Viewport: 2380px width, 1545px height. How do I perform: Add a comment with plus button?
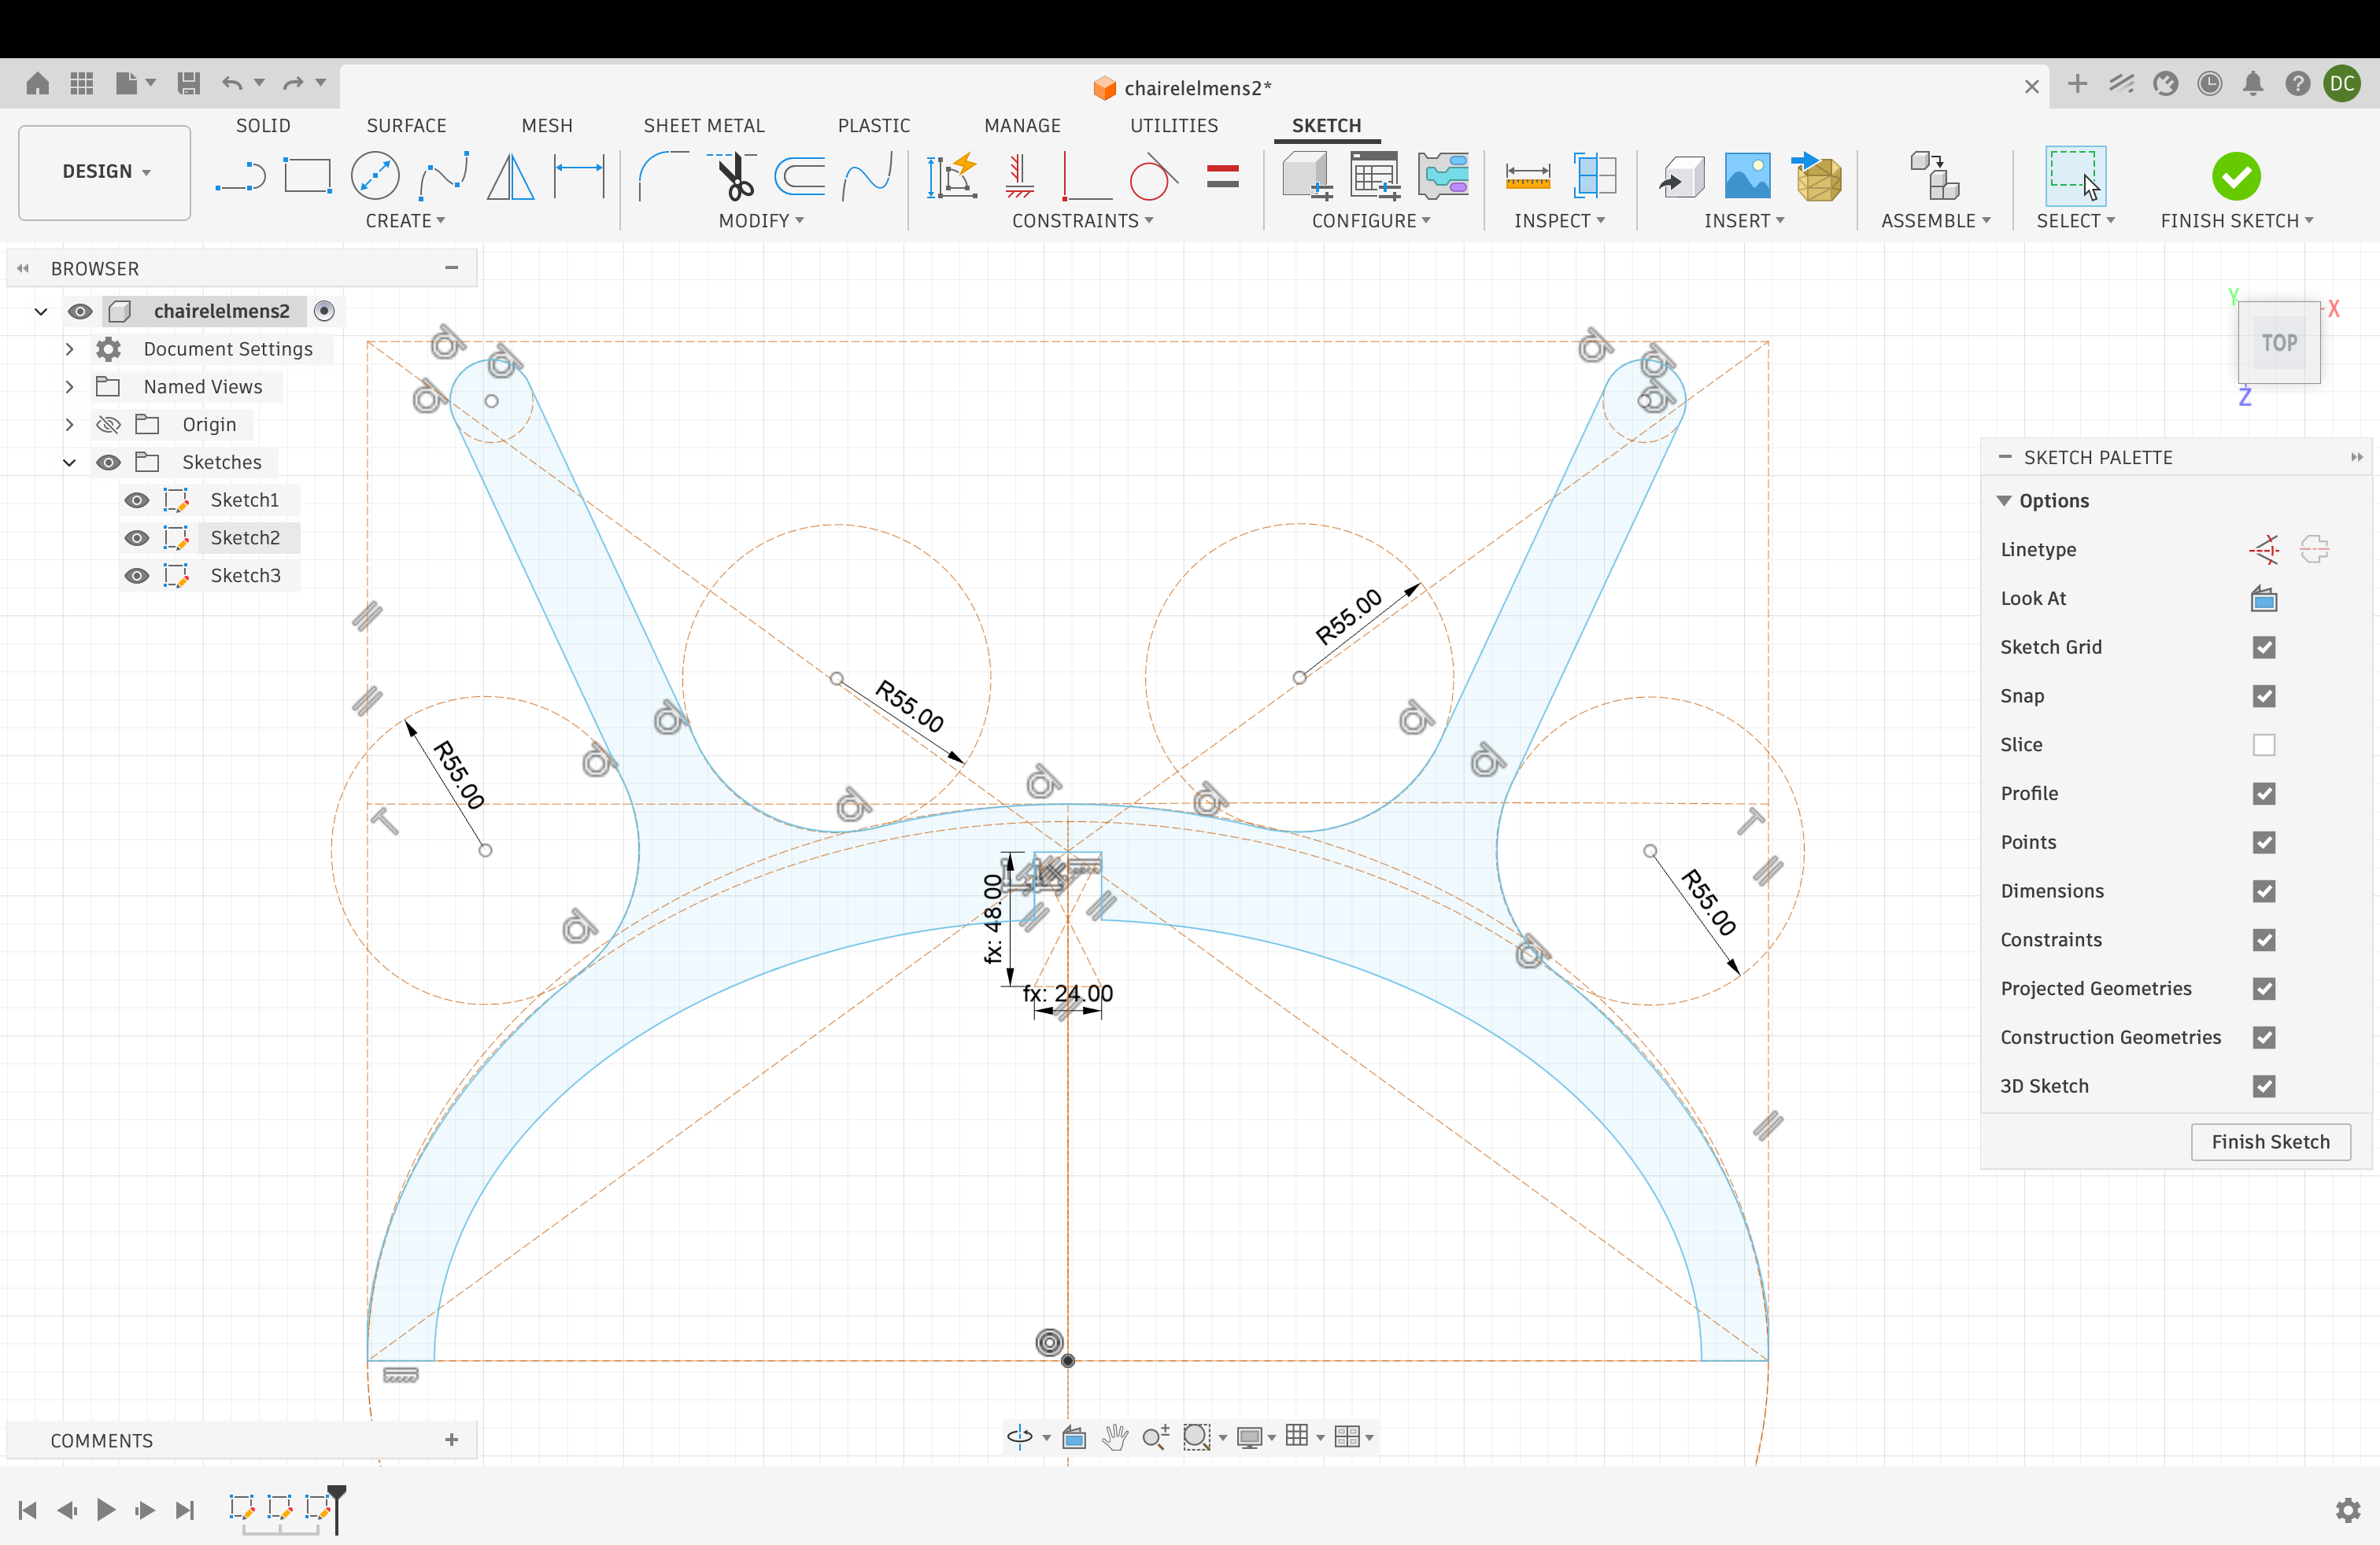452,1440
